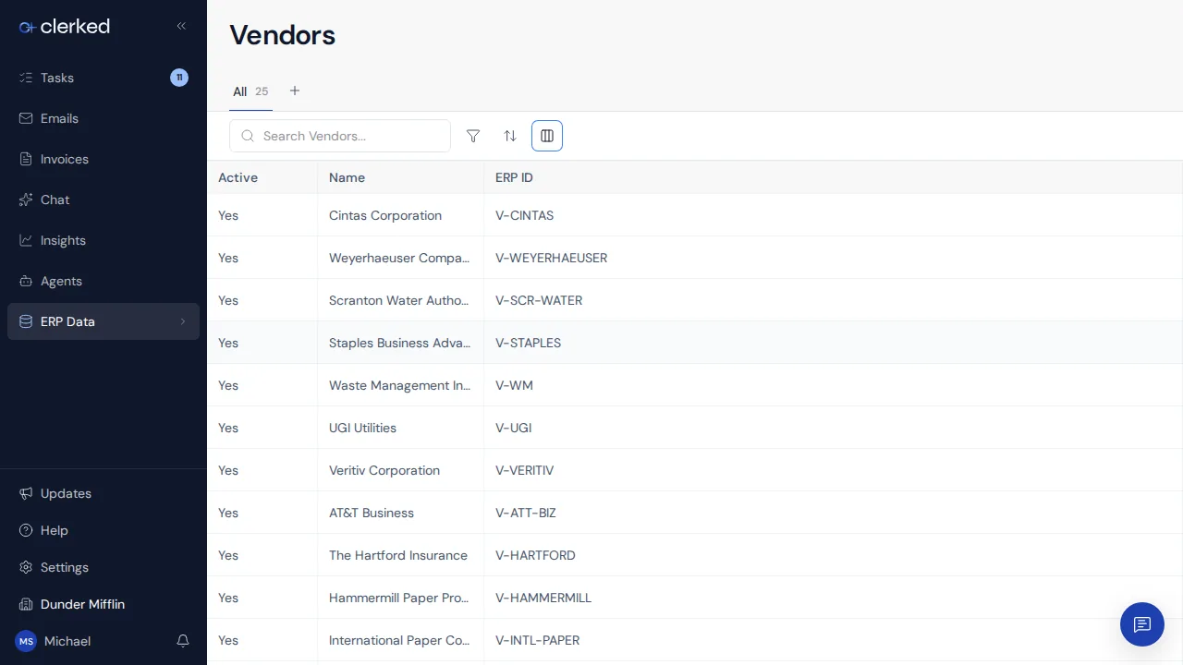Click ERP ID V-STAPLES
This screenshot has width=1183, height=665.
pyautogui.click(x=528, y=343)
